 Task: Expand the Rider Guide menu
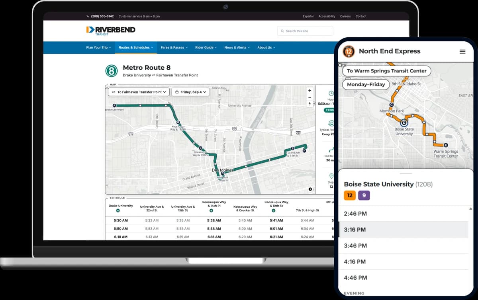(206, 47)
